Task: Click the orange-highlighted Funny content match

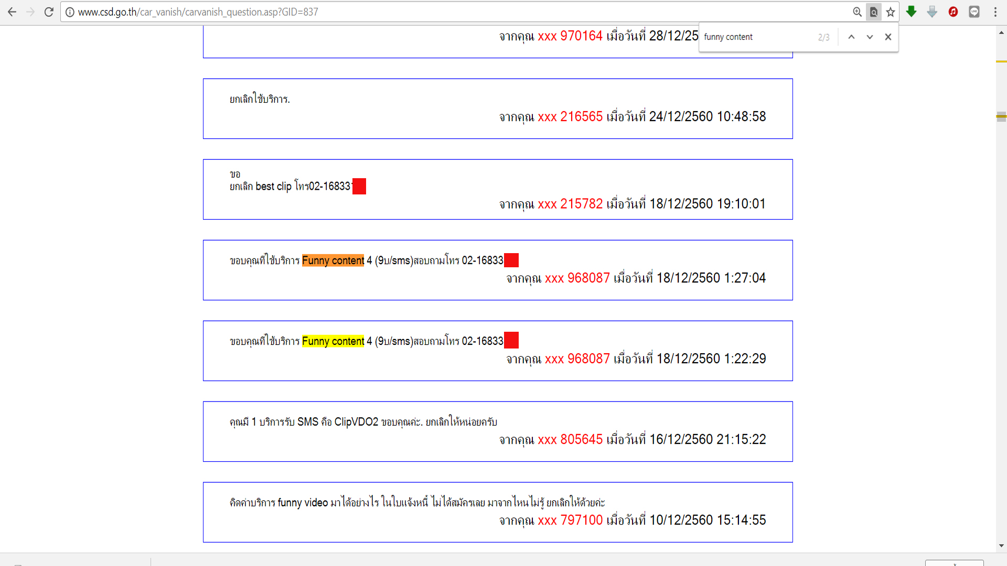Action: [333, 260]
